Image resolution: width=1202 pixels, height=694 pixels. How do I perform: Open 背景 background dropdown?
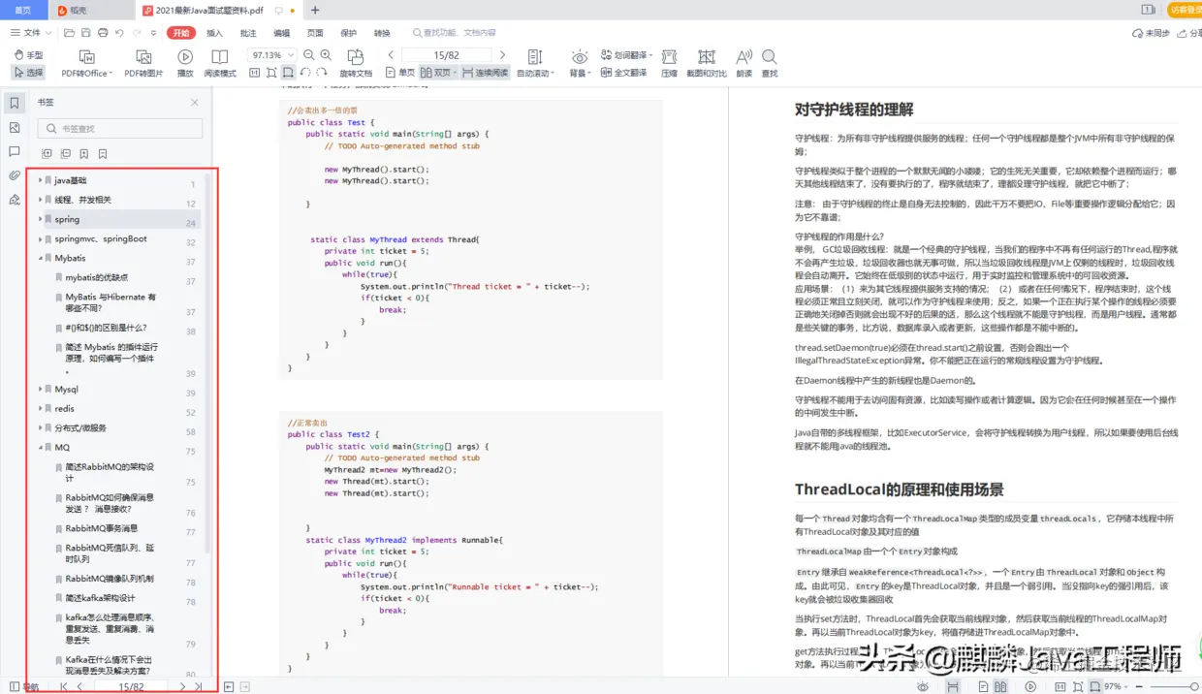click(579, 64)
